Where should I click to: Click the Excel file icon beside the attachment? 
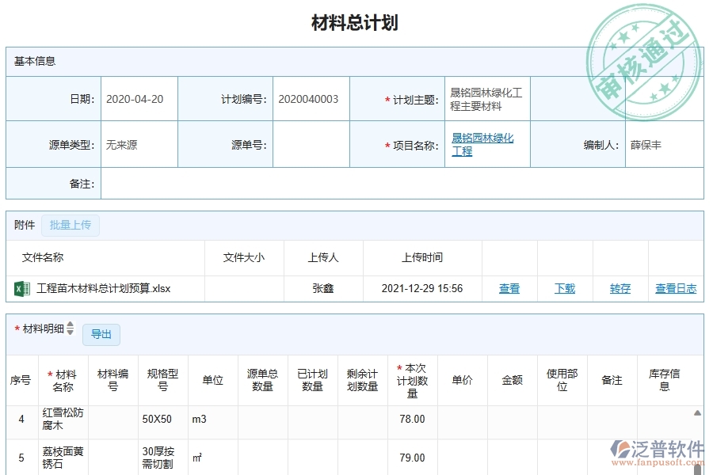[22, 288]
